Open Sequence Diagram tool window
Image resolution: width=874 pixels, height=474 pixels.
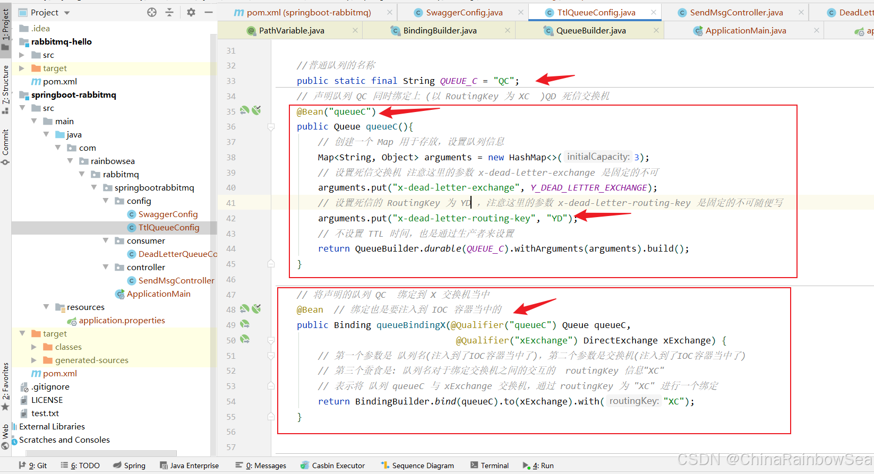click(x=417, y=466)
